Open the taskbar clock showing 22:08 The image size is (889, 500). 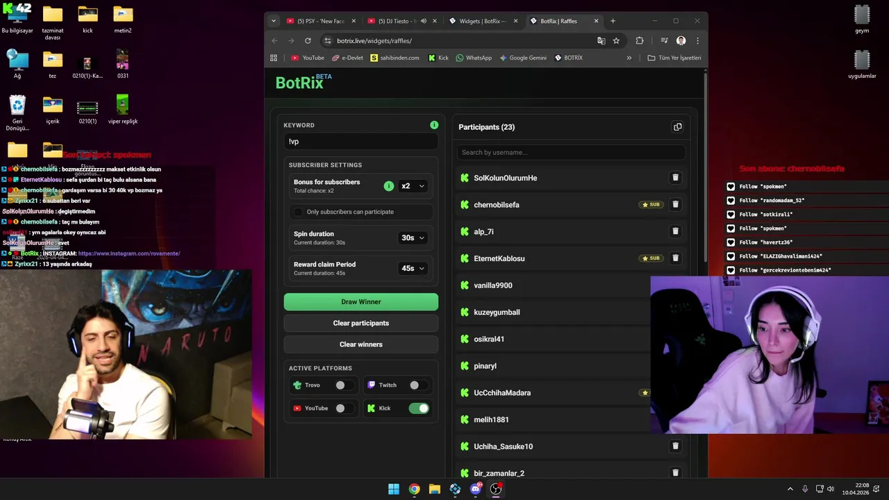click(x=856, y=489)
